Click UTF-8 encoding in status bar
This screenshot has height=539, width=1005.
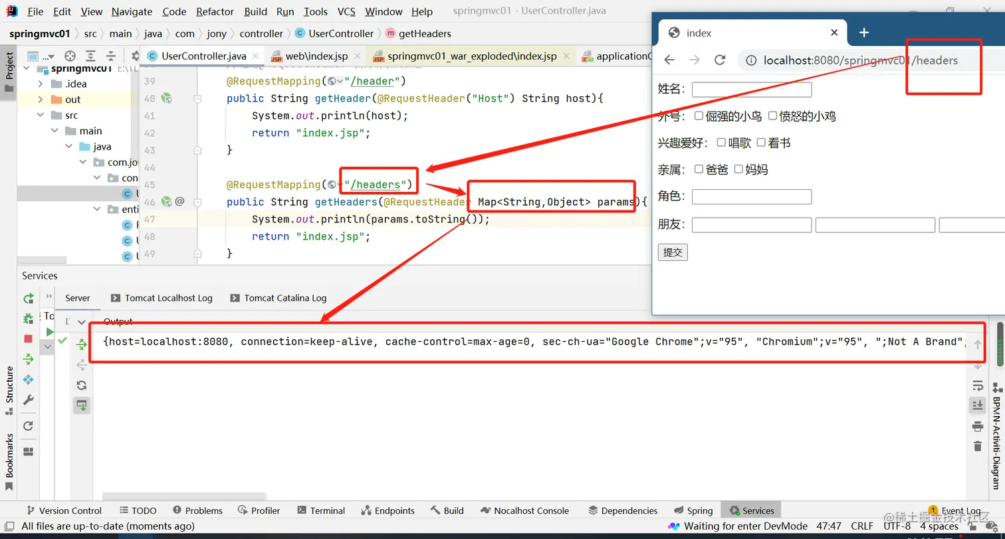tap(897, 526)
